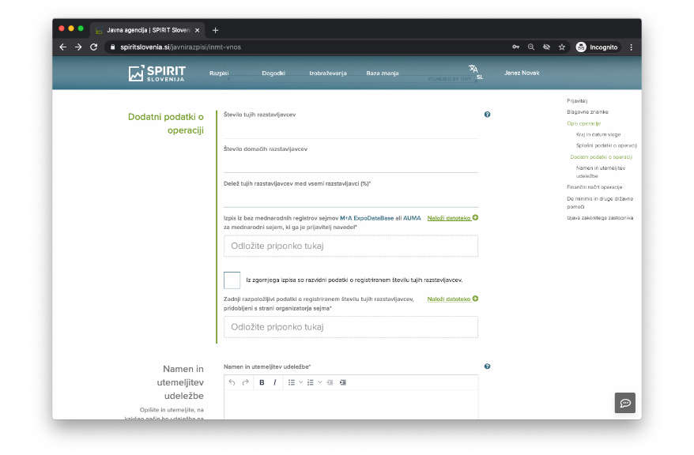Click the language translate SL icon

click(475, 72)
